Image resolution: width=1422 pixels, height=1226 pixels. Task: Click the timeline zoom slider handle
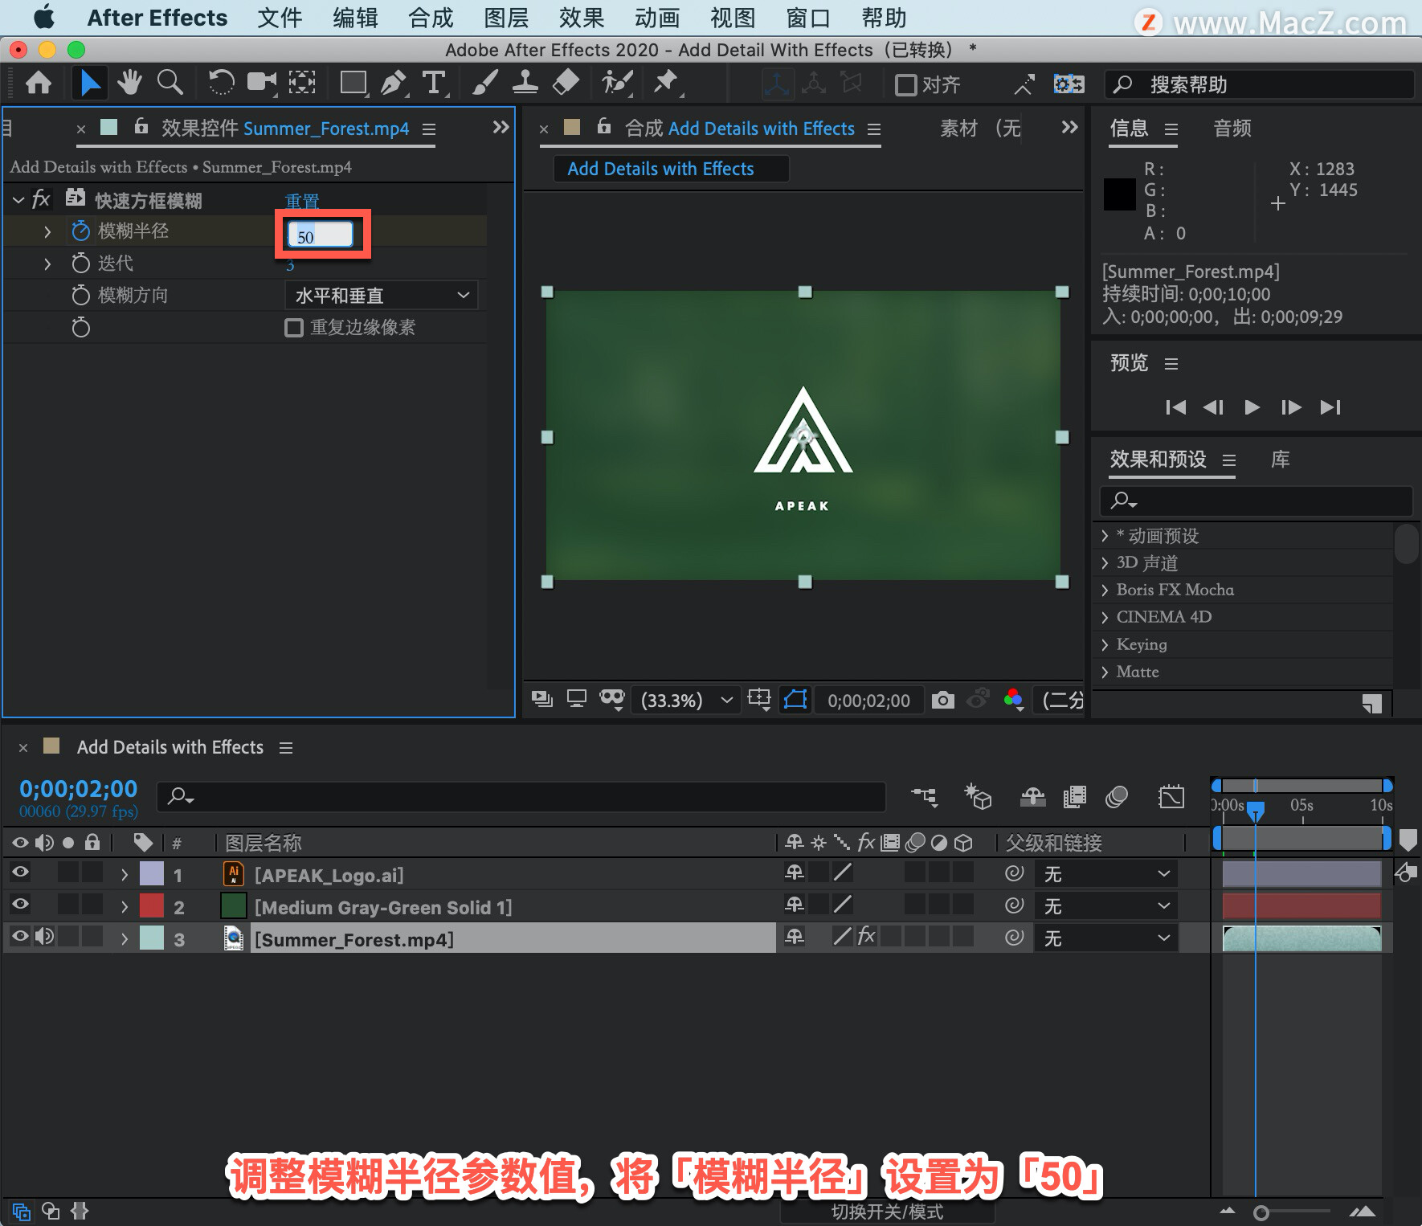pos(1261,1212)
